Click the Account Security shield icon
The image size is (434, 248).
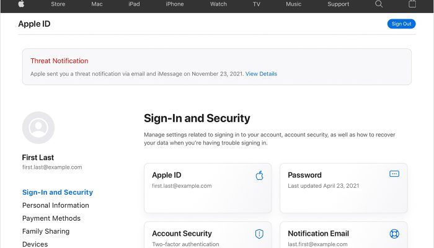pos(259,234)
